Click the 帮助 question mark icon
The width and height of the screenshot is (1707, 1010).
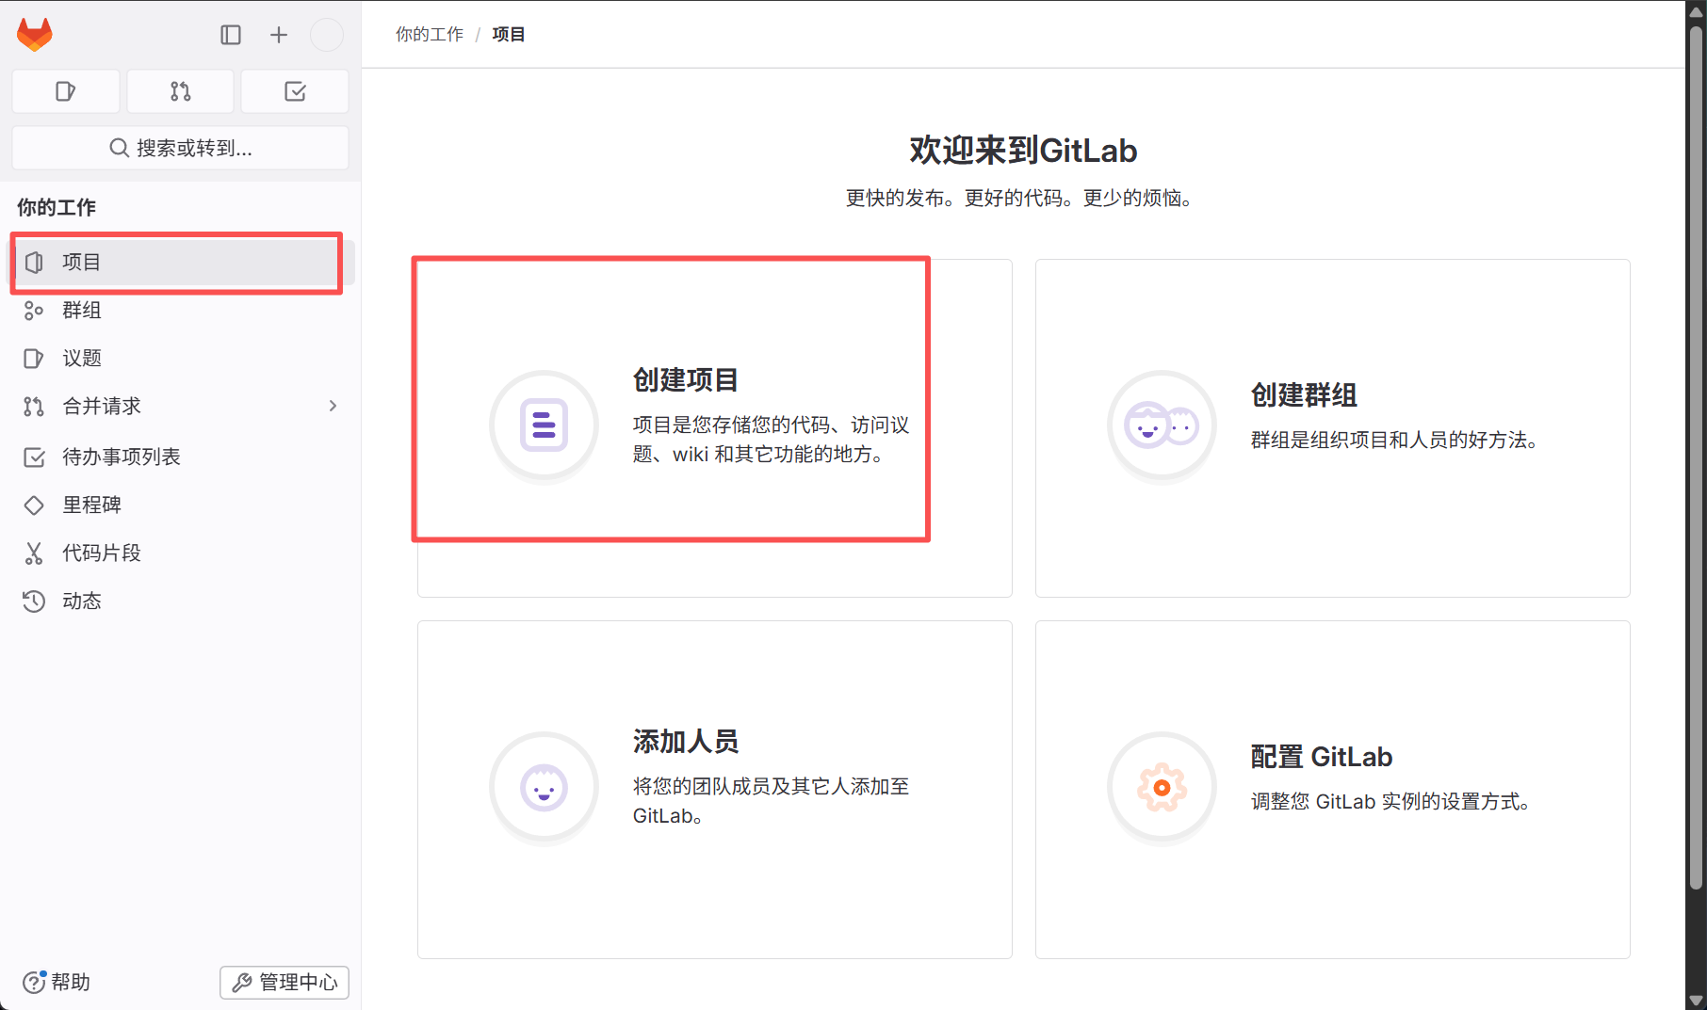click(34, 982)
